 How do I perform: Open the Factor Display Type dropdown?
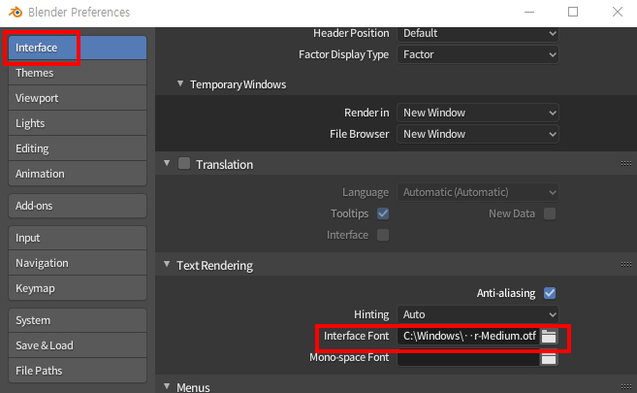click(478, 54)
